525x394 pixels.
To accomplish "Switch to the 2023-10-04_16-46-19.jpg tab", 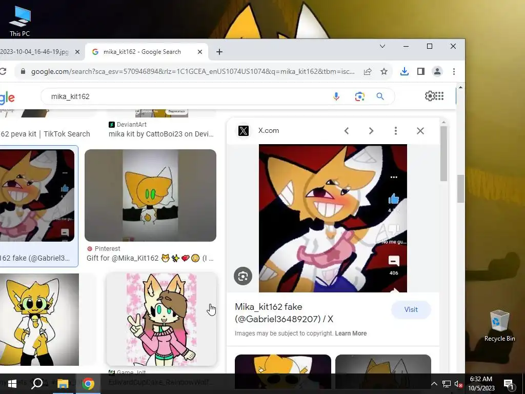I will (x=34, y=52).
